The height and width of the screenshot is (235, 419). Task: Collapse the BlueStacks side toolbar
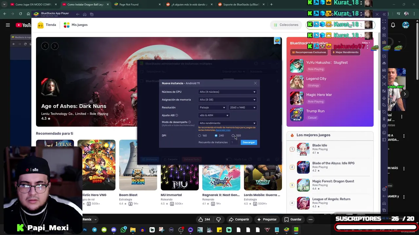click(x=384, y=14)
